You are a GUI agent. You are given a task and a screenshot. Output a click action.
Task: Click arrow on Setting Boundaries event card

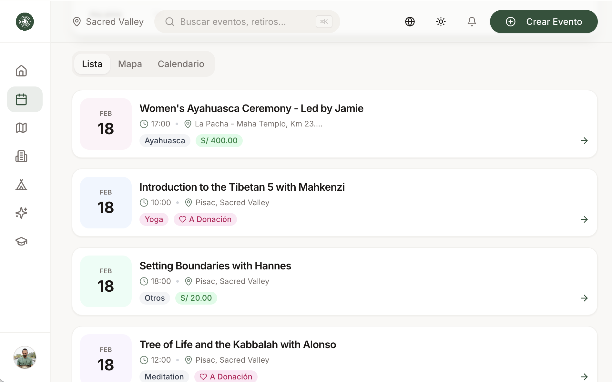coord(584,298)
